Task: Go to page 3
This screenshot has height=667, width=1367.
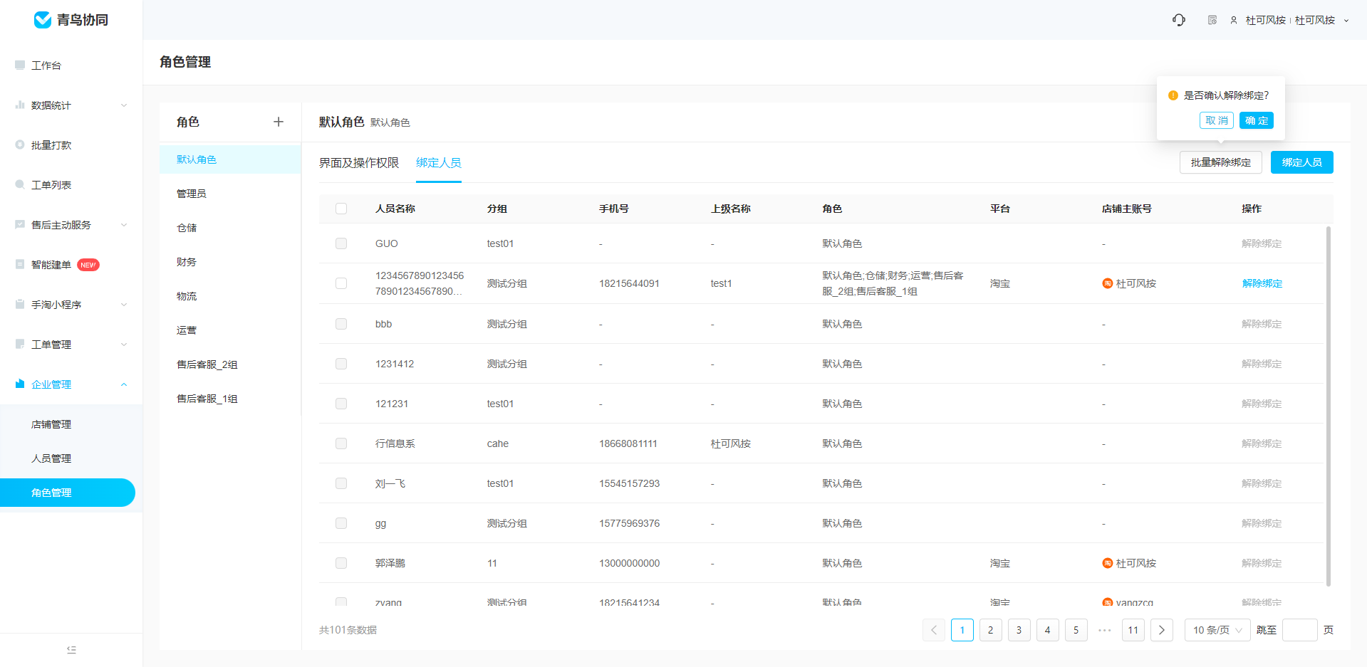Action: [1019, 630]
